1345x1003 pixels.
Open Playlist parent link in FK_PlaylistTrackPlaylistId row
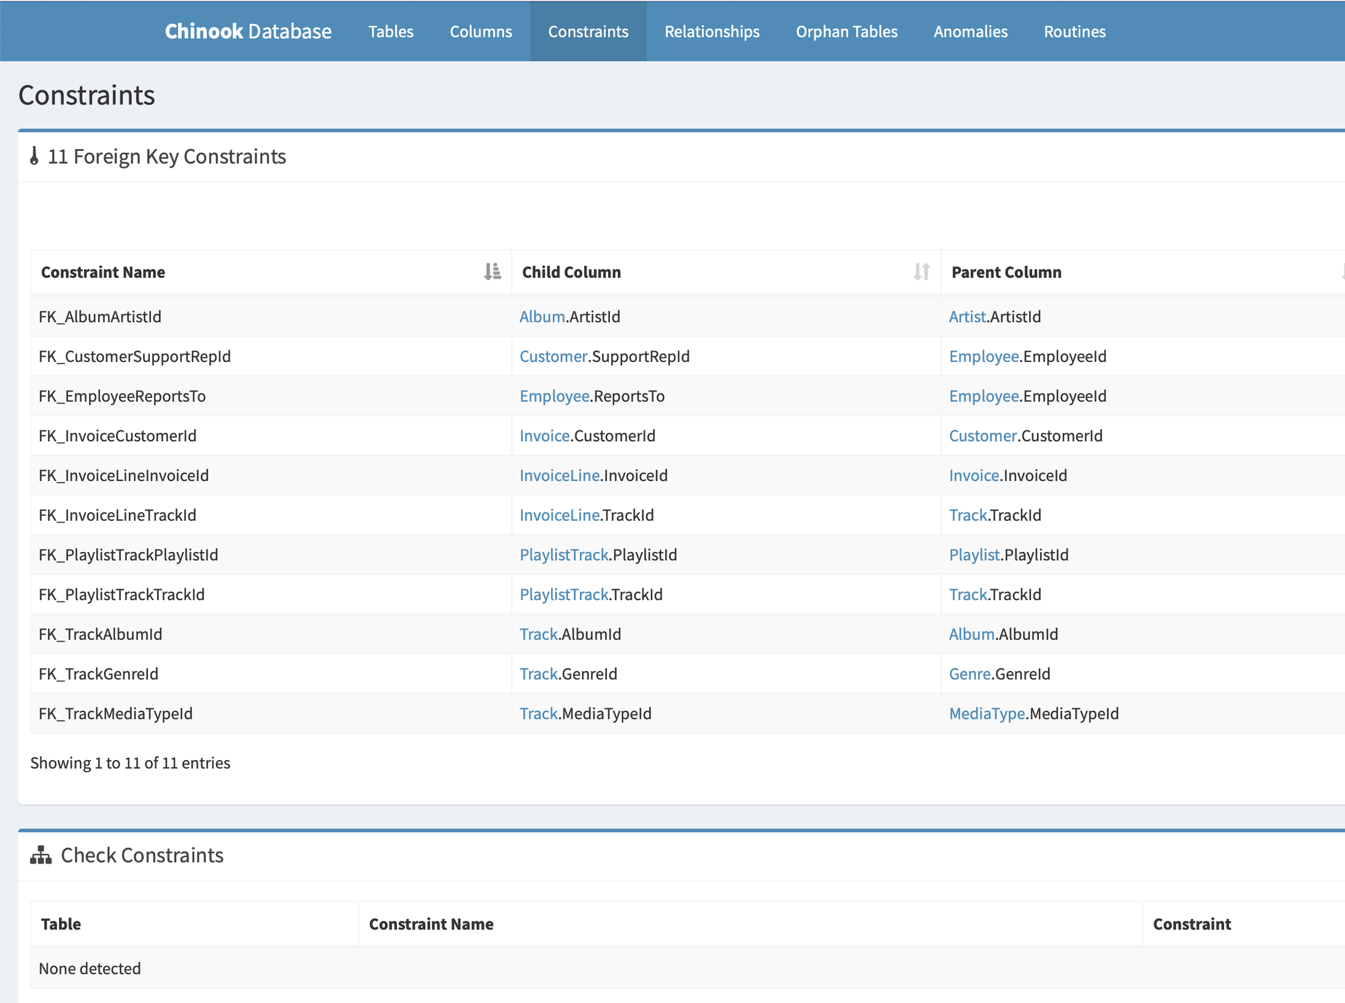[974, 555]
